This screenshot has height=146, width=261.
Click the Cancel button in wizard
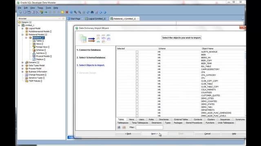pos(208,134)
